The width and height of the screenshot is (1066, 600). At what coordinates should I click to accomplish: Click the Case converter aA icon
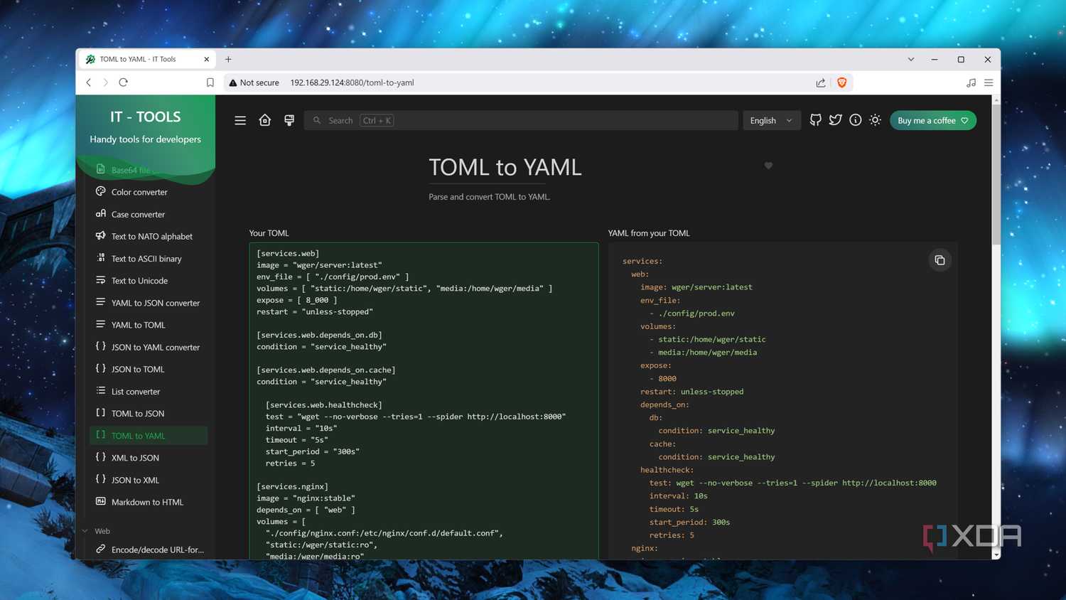click(100, 213)
